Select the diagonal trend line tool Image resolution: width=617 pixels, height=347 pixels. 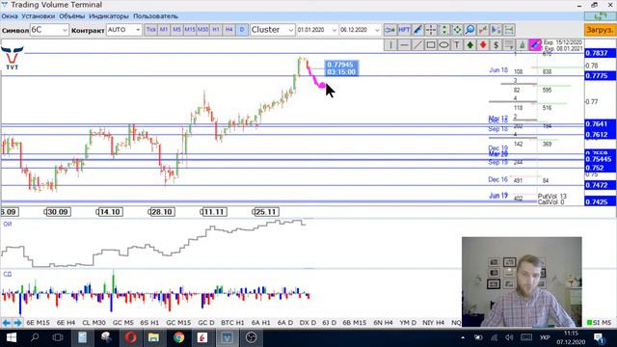coord(417,45)
